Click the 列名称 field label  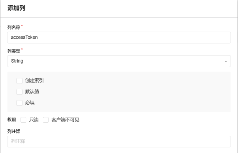point(13,27)
